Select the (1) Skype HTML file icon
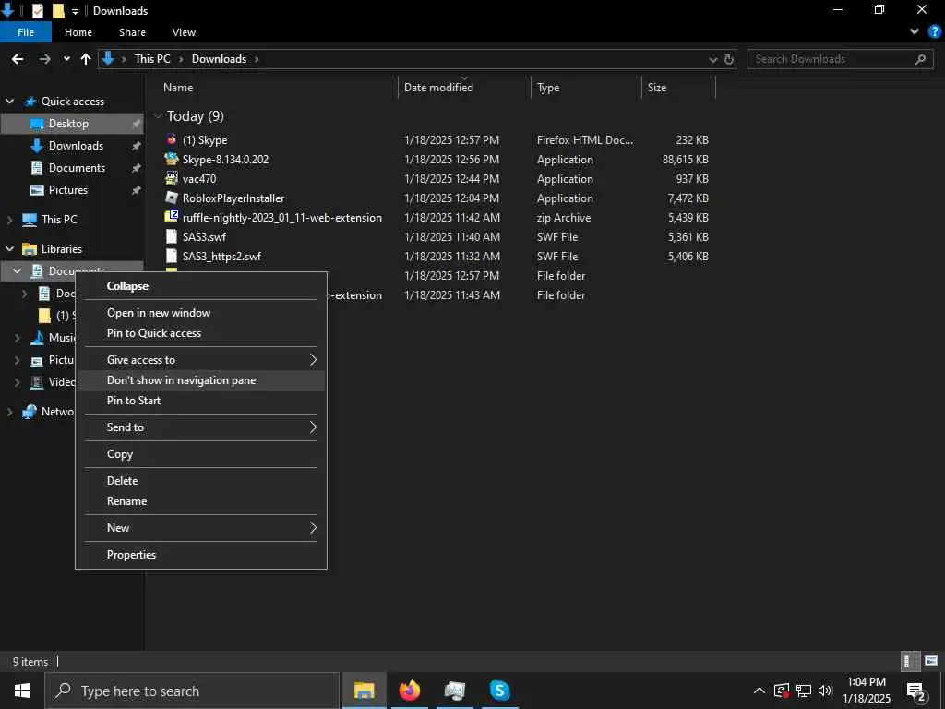 pos(172,140)
